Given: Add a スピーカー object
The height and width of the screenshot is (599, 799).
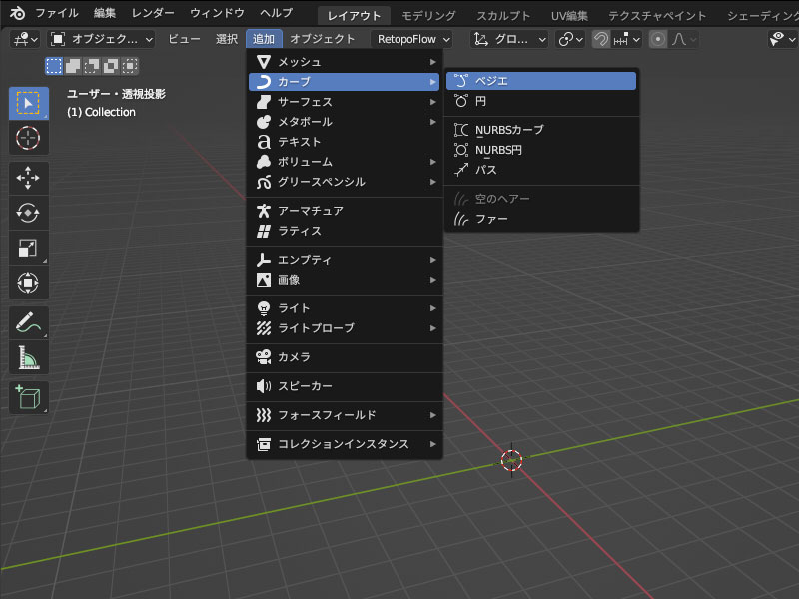Looking at the screenshot, I should [x=344, y=386].
